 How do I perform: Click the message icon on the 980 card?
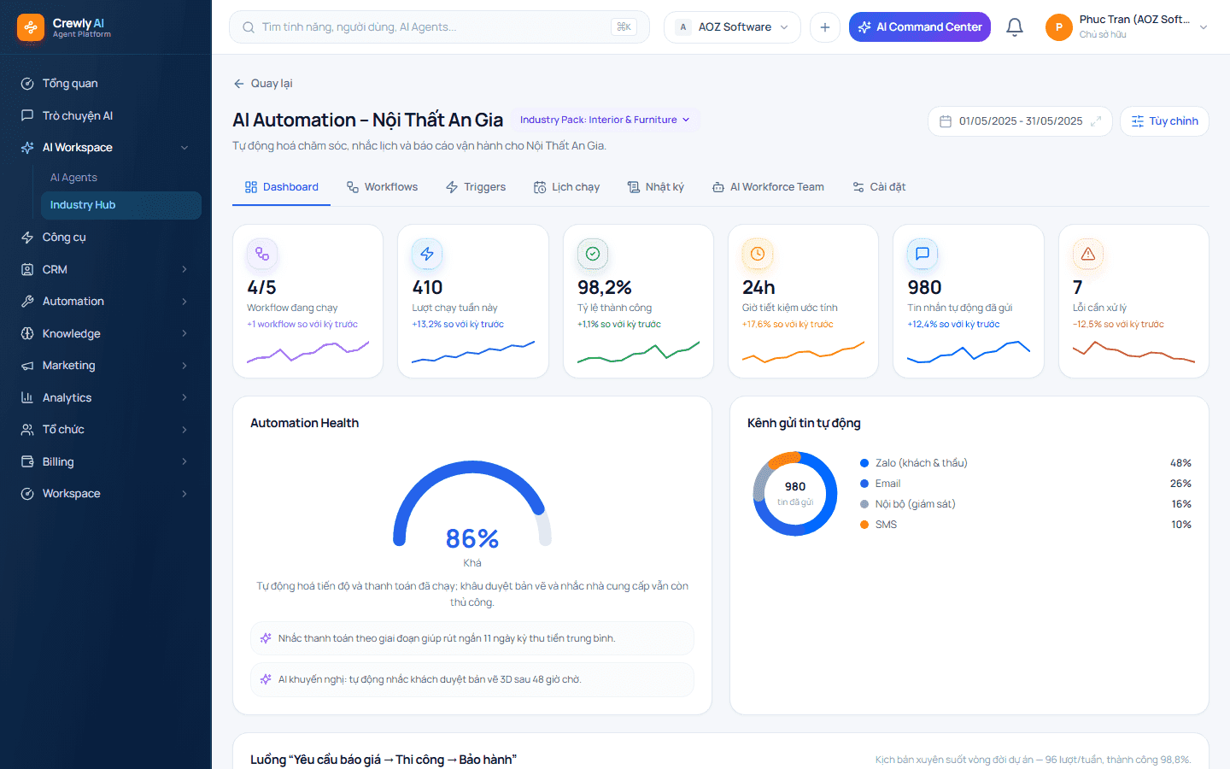click(x=922, y=254)
